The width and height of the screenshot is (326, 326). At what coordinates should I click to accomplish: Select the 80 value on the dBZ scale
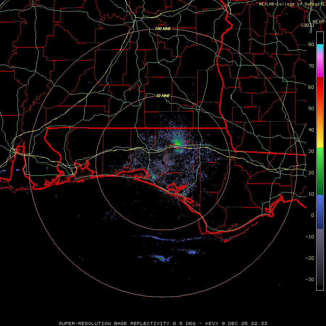[311, 45]
